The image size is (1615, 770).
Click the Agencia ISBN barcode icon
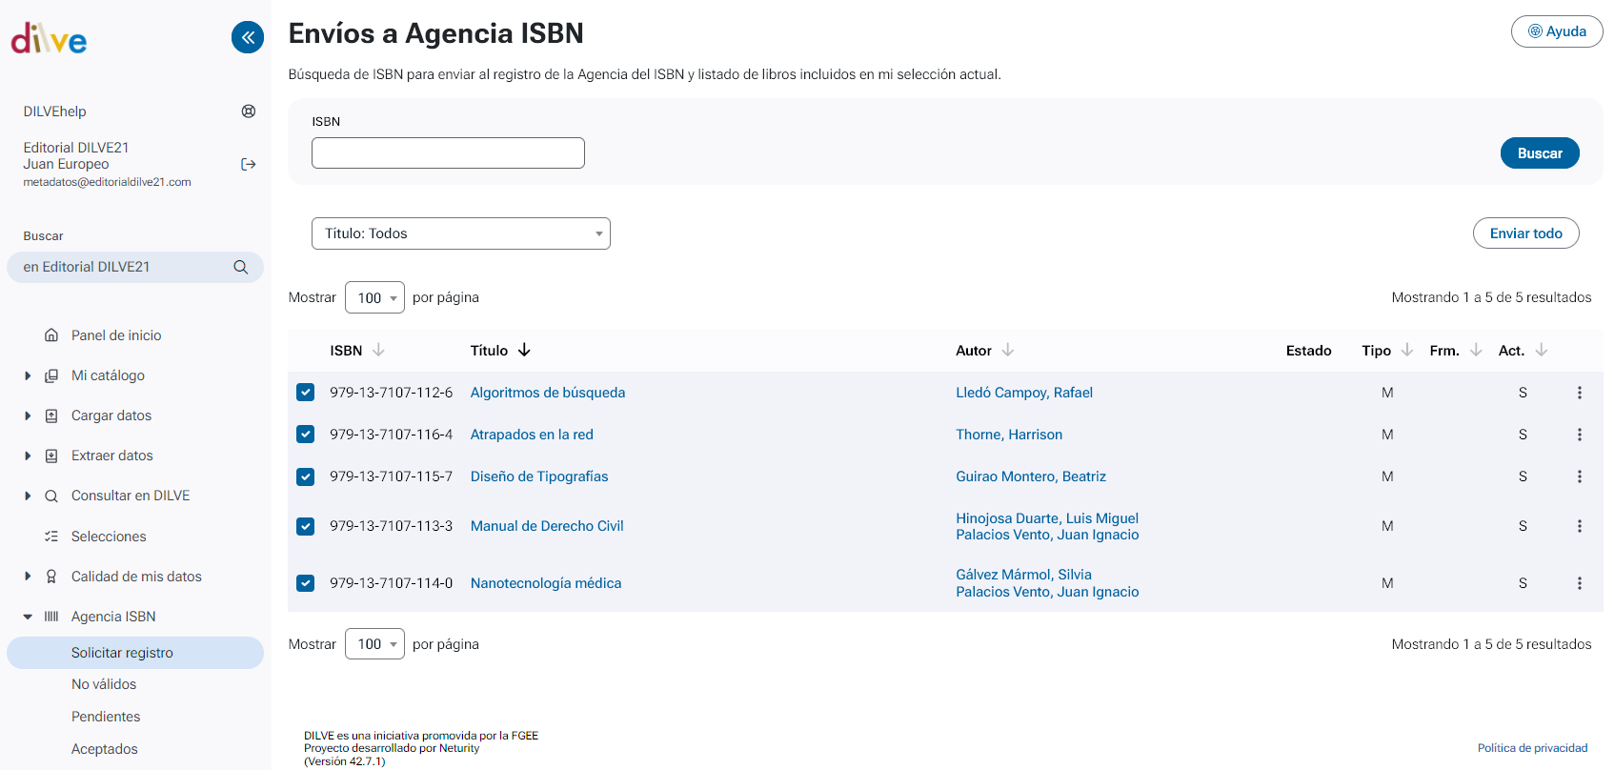tap(51, 617)
